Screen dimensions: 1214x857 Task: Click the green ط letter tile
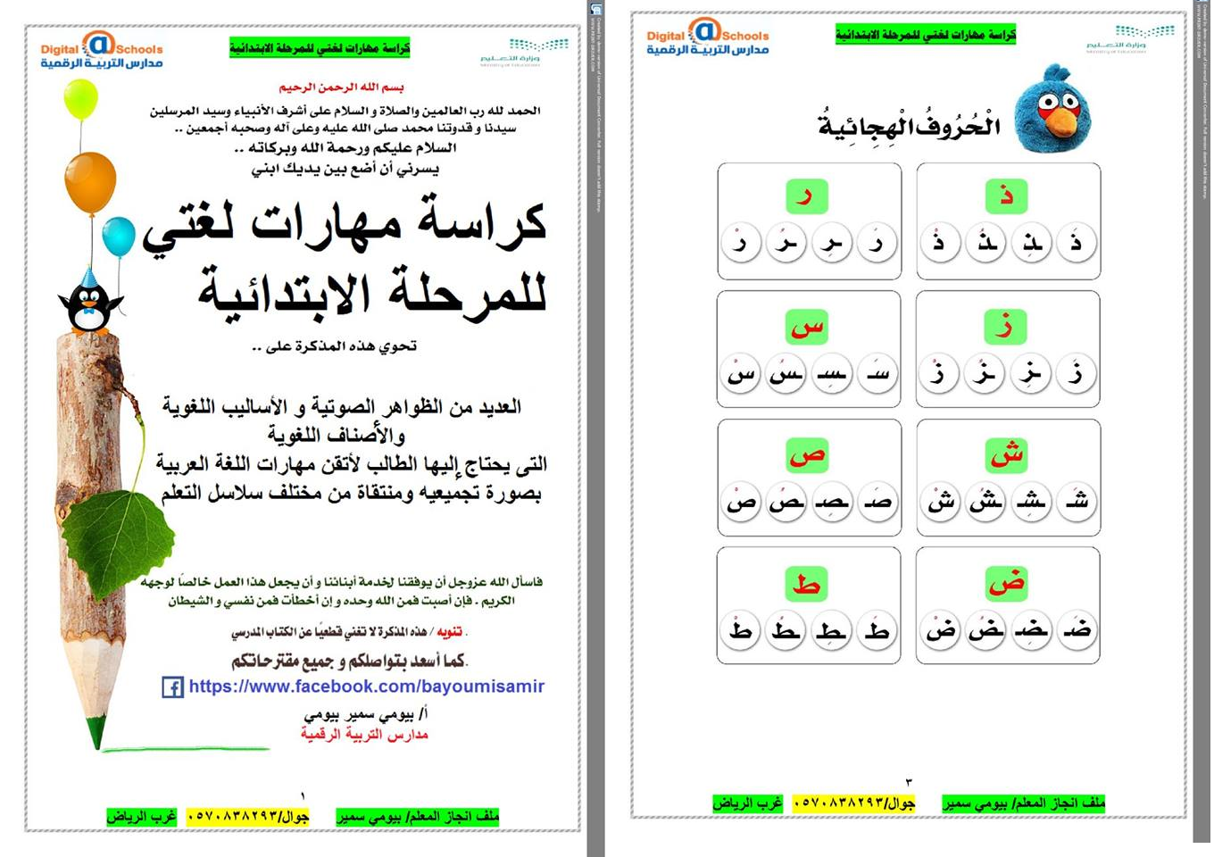(807, 584)
